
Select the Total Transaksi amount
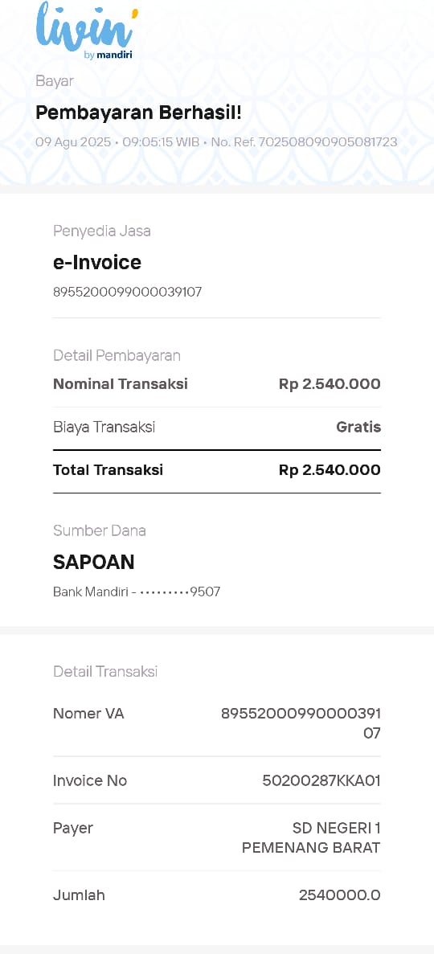330,469
